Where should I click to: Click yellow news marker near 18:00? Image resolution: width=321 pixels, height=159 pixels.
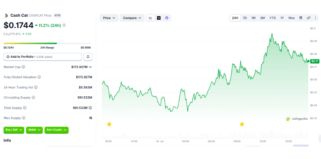click(109, 124)
